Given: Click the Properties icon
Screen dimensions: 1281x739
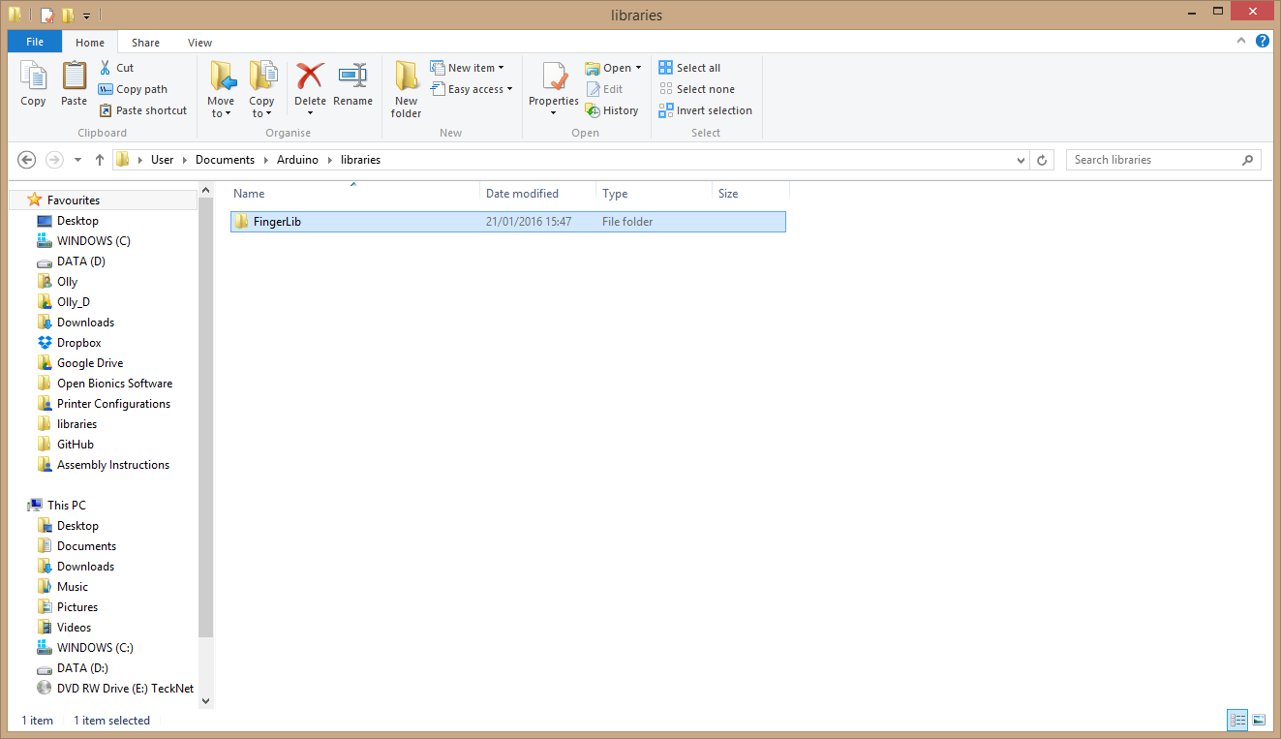Looking at the screenshot, I should (554, 77).
